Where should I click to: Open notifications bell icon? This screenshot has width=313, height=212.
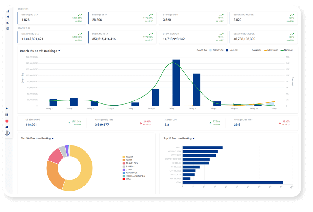pos(7,109)
